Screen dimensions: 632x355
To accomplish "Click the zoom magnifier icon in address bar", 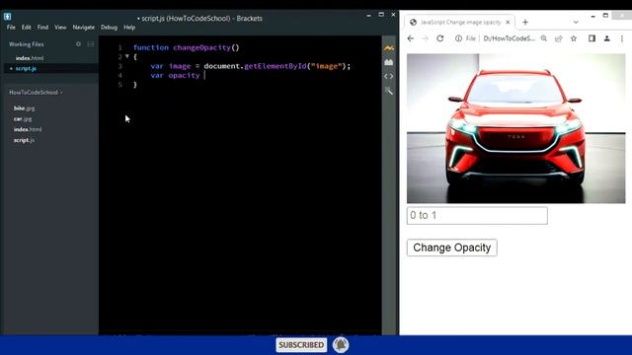I will pyautogui.click(x=544, y=38).
